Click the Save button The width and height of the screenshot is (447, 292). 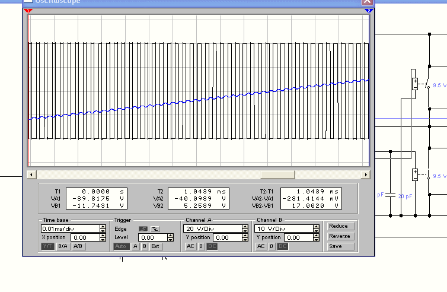click(x=341, y=246)
